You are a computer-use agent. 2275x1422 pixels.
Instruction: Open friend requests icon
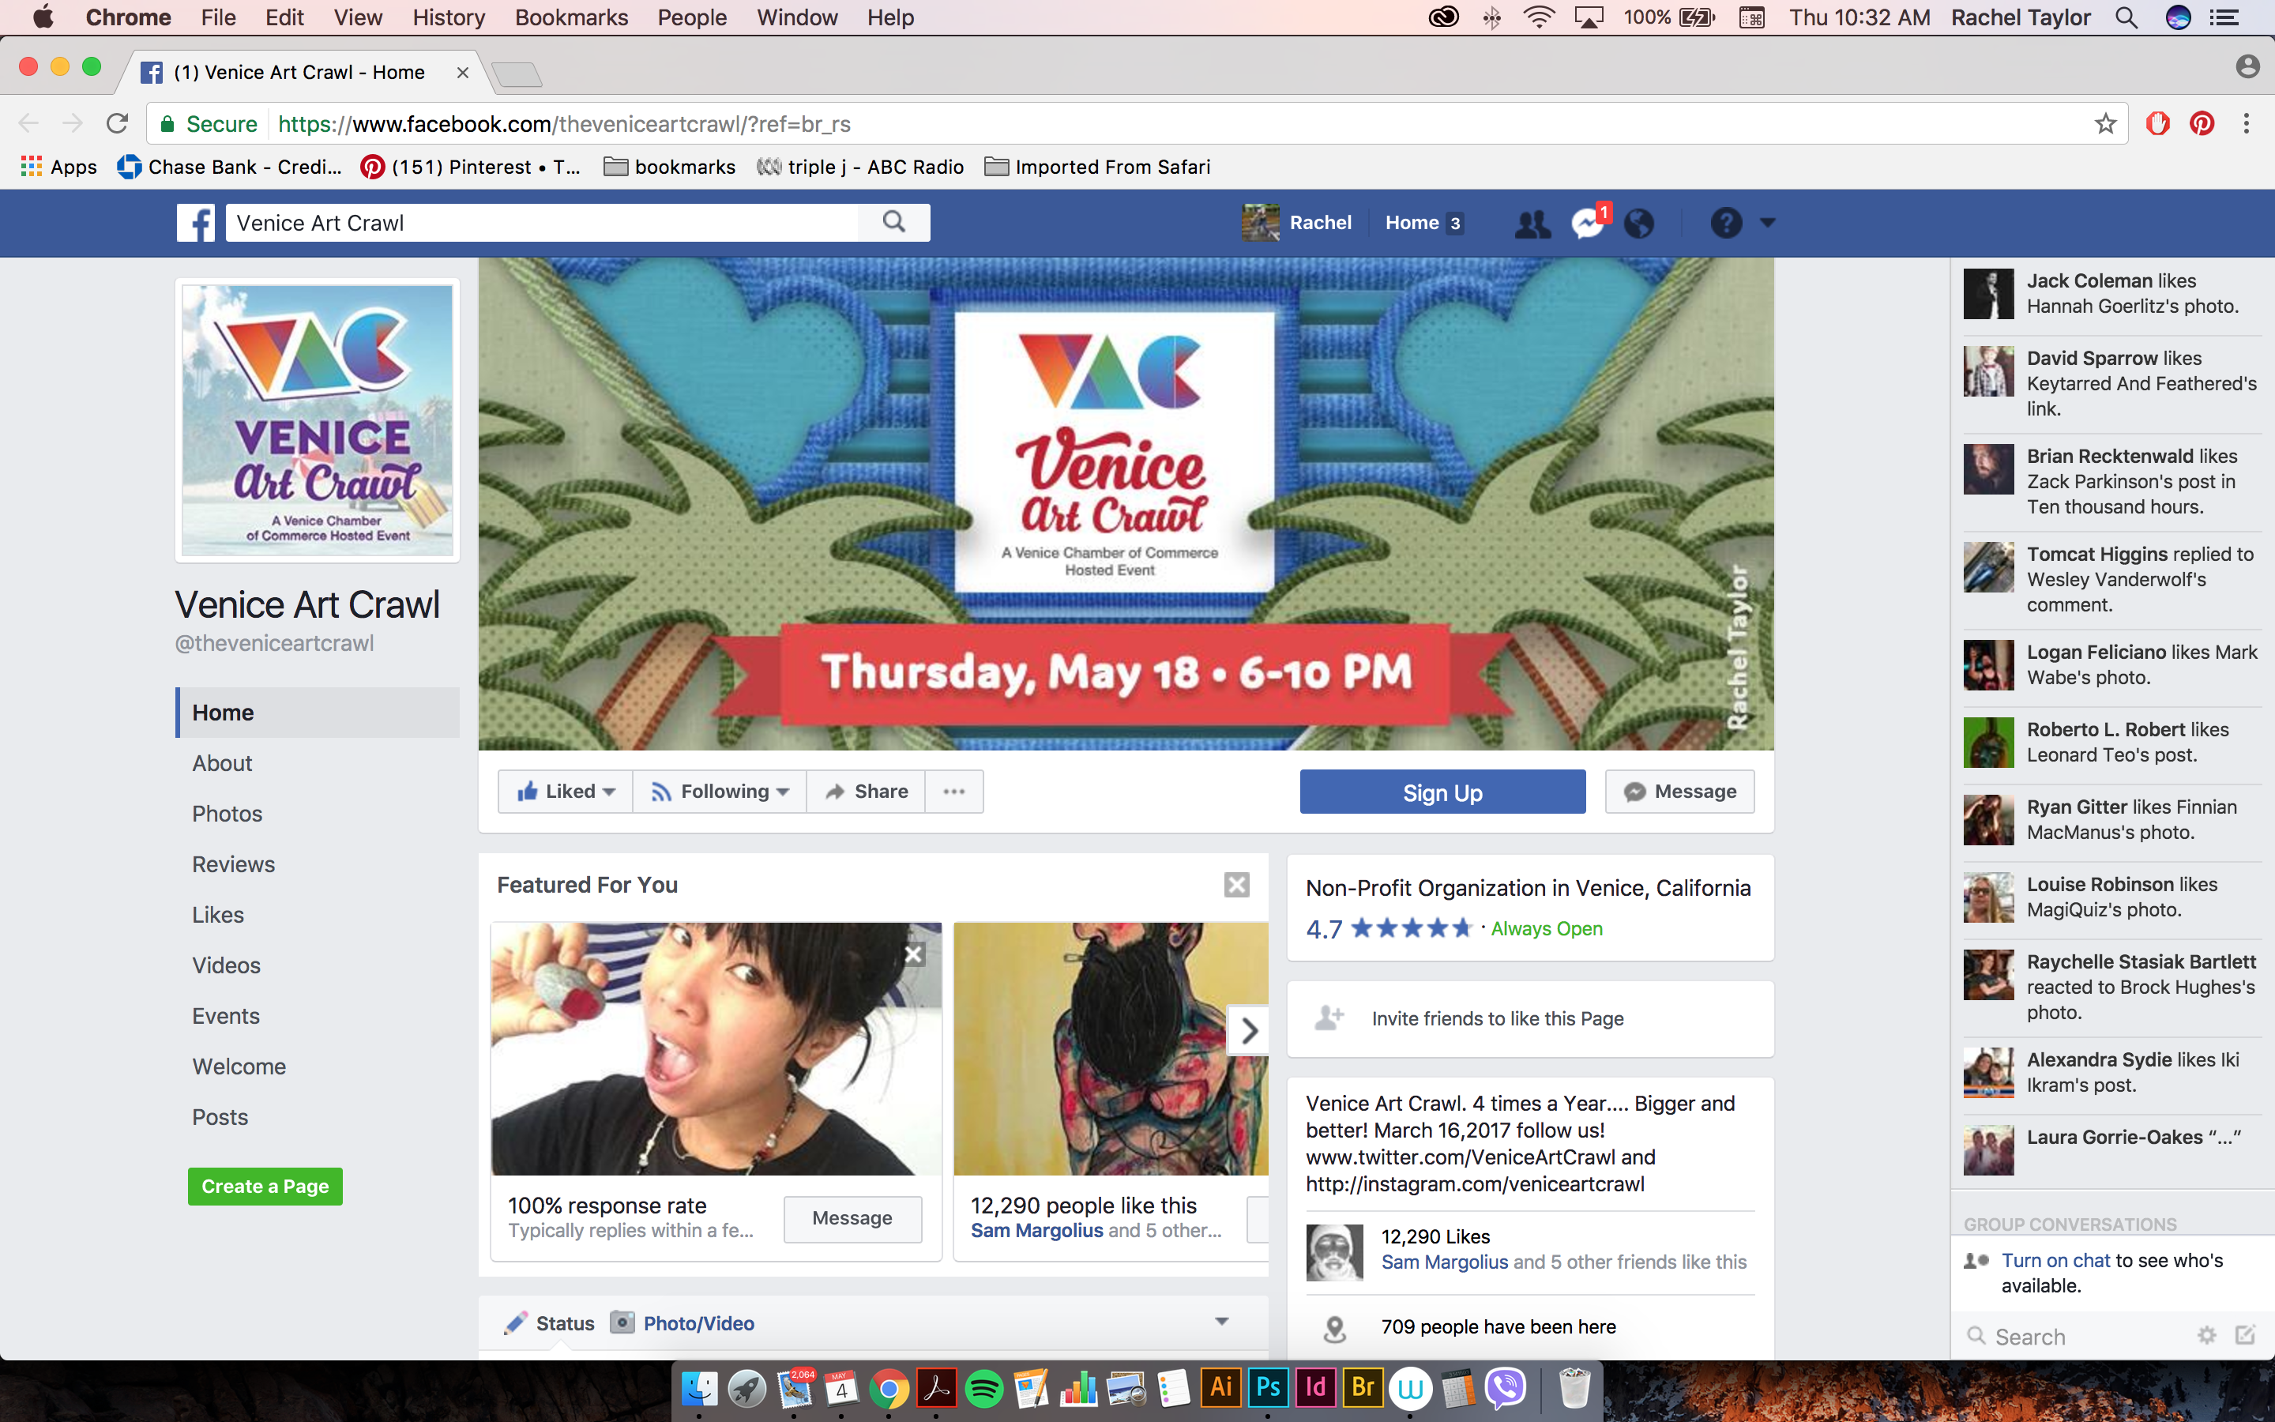[1532, 223]
